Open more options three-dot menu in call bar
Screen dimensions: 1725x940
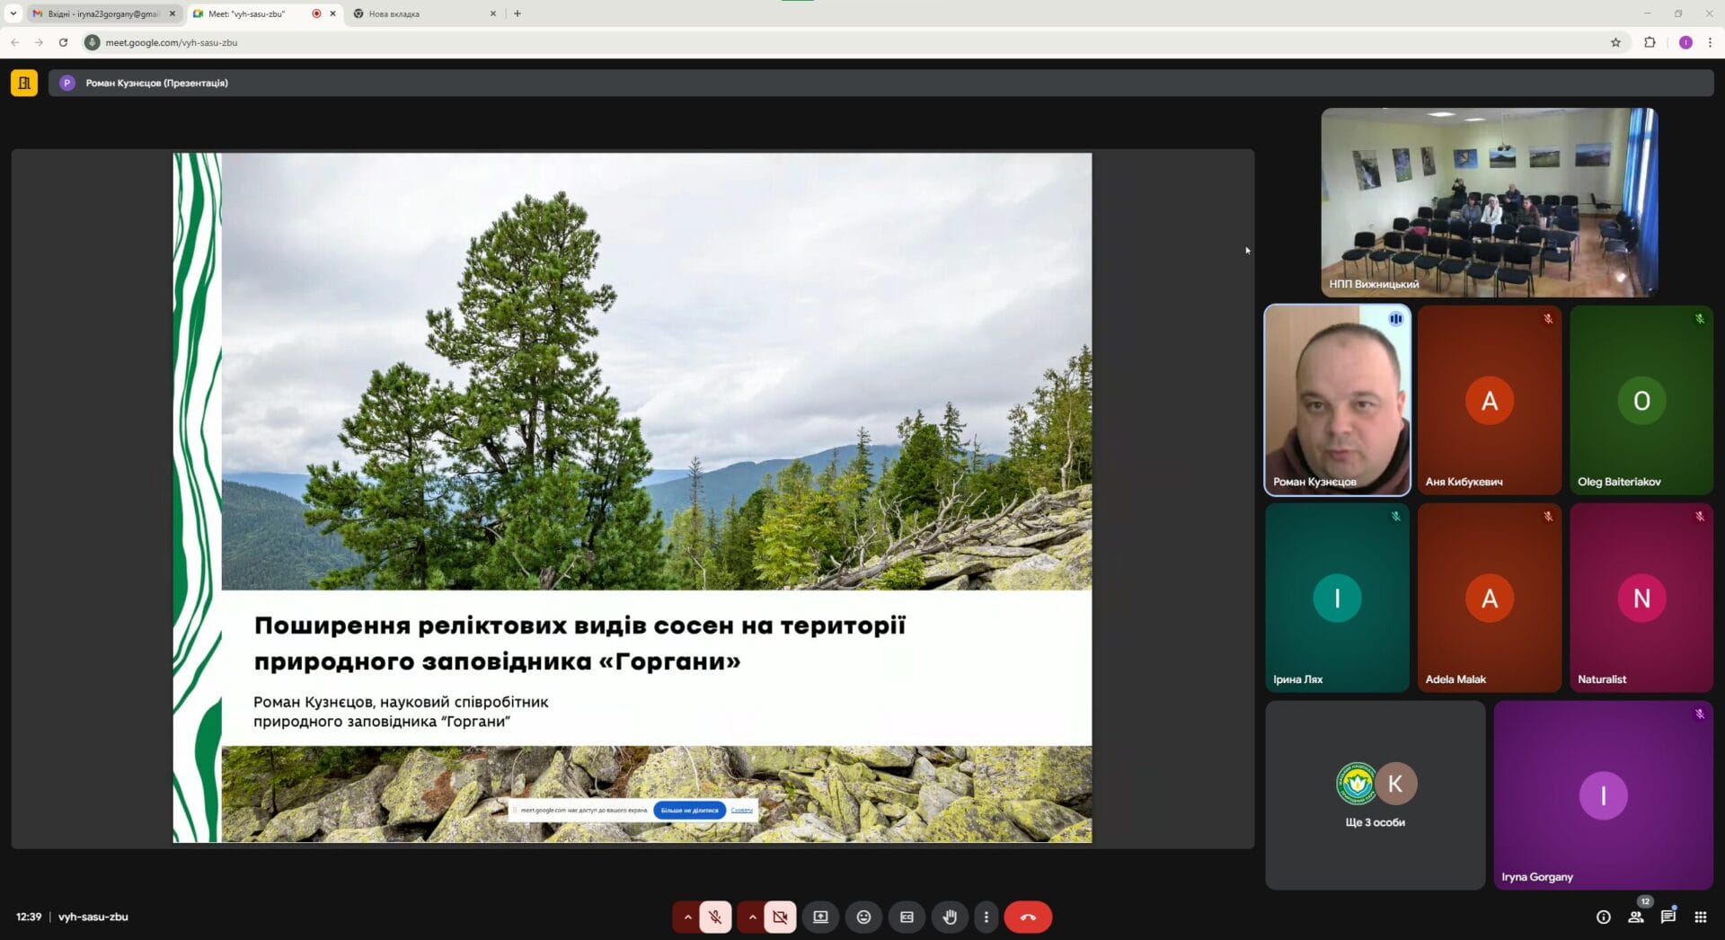click(986, 917)
